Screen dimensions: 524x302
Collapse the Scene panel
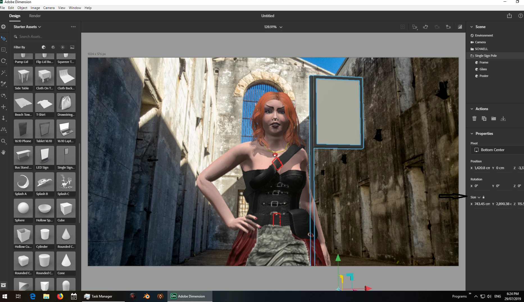click(x=472, y=27)
